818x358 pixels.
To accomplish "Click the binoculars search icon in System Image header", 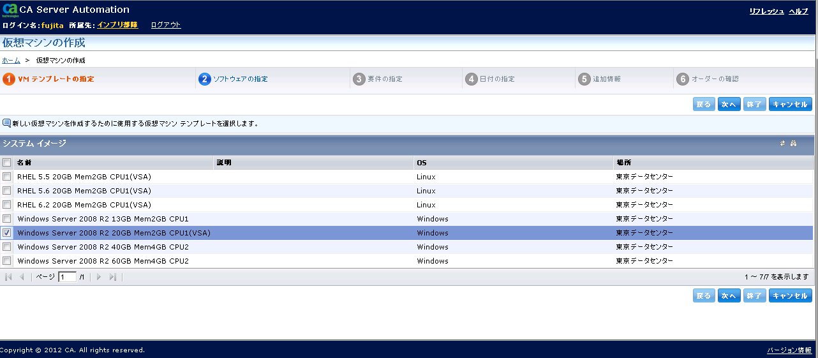I will pos(793,144).
